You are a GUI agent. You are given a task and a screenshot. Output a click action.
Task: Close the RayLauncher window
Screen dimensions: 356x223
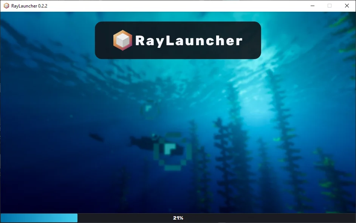tap(347, 6)
